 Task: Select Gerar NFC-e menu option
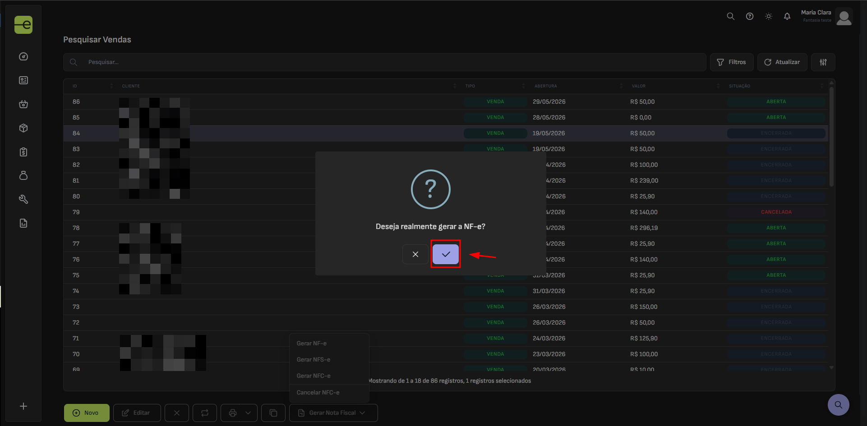(x=329, y=376)
